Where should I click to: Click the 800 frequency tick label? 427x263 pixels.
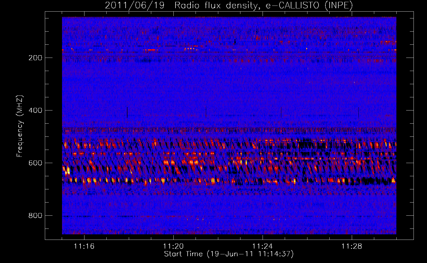click(35, 216)
